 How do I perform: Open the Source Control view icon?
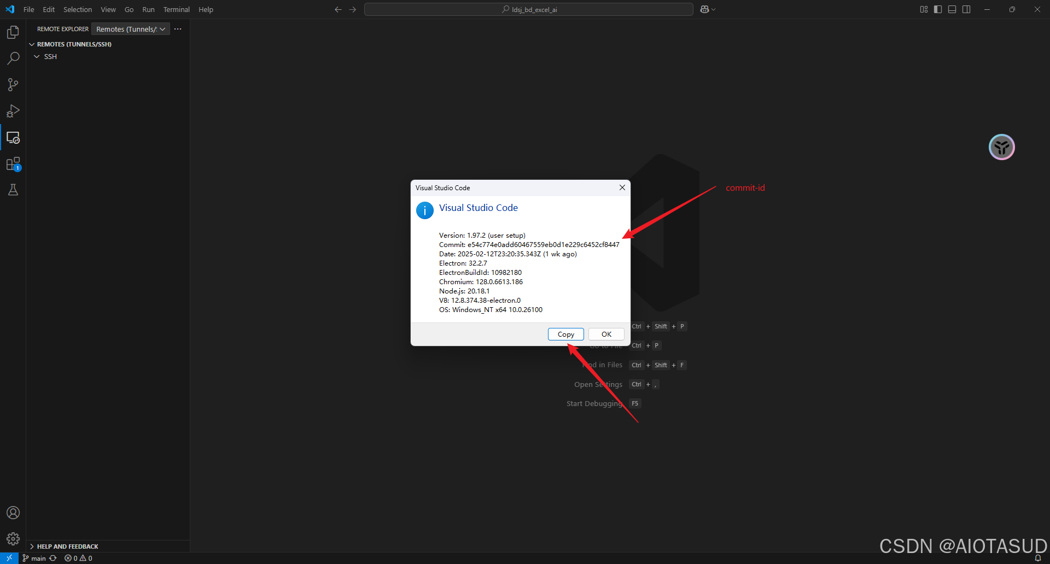click(13, 85)
